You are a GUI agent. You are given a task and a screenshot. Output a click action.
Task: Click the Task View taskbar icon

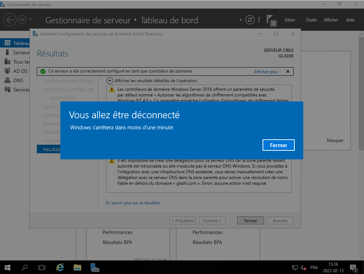(x=42, y=267)
